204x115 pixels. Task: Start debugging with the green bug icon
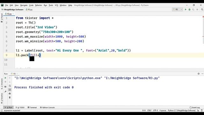(189, 10)
